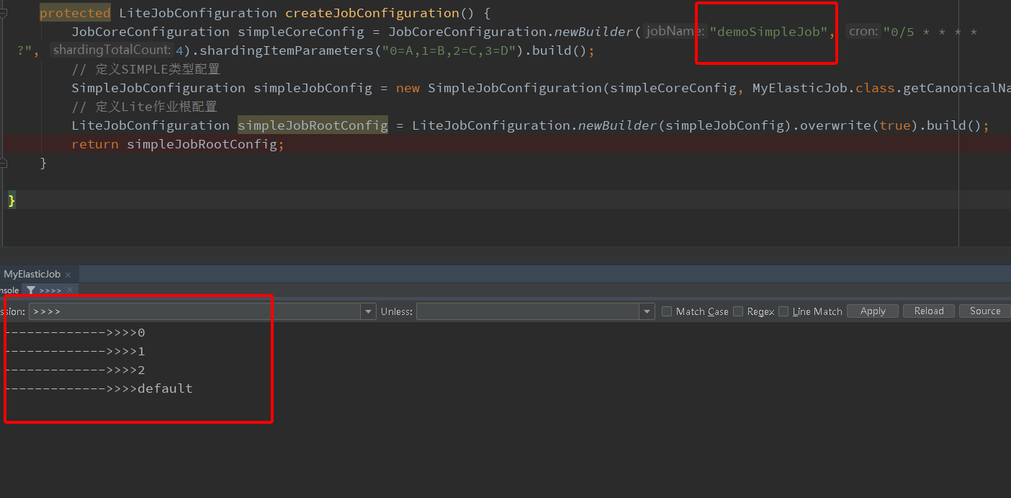Collapse the createJobConfiguration method fold marker

4,13
